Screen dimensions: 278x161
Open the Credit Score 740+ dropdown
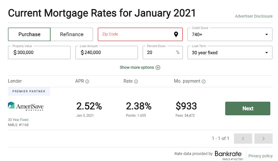click(230, 34)
